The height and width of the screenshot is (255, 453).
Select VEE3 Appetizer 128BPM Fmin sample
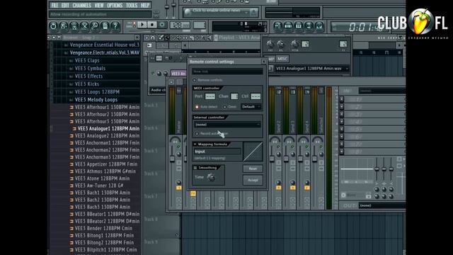point(106,164)
